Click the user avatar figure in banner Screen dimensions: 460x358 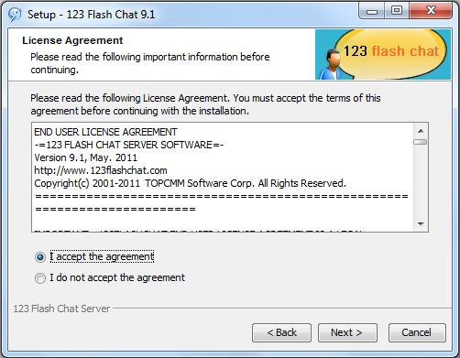(x=331, y=64)
